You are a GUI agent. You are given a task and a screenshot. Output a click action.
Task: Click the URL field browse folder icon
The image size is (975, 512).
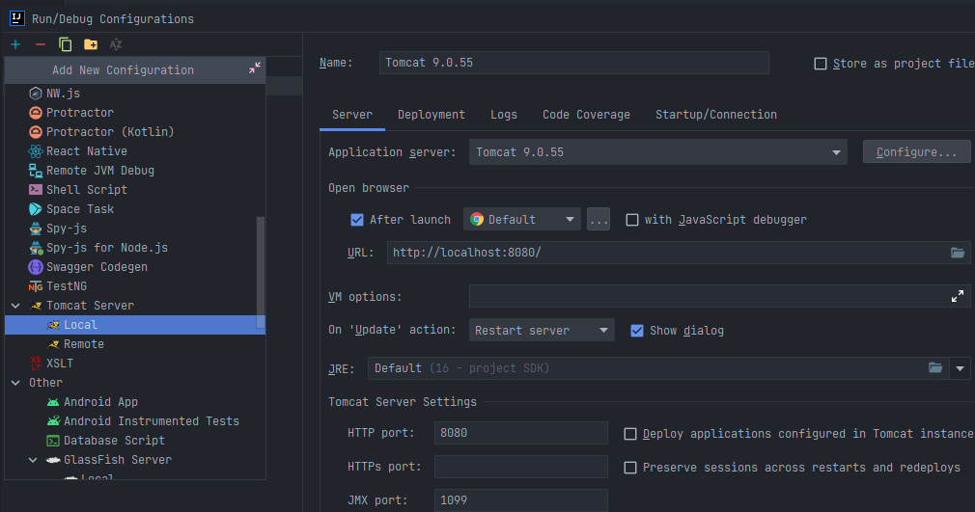(958, 253)
